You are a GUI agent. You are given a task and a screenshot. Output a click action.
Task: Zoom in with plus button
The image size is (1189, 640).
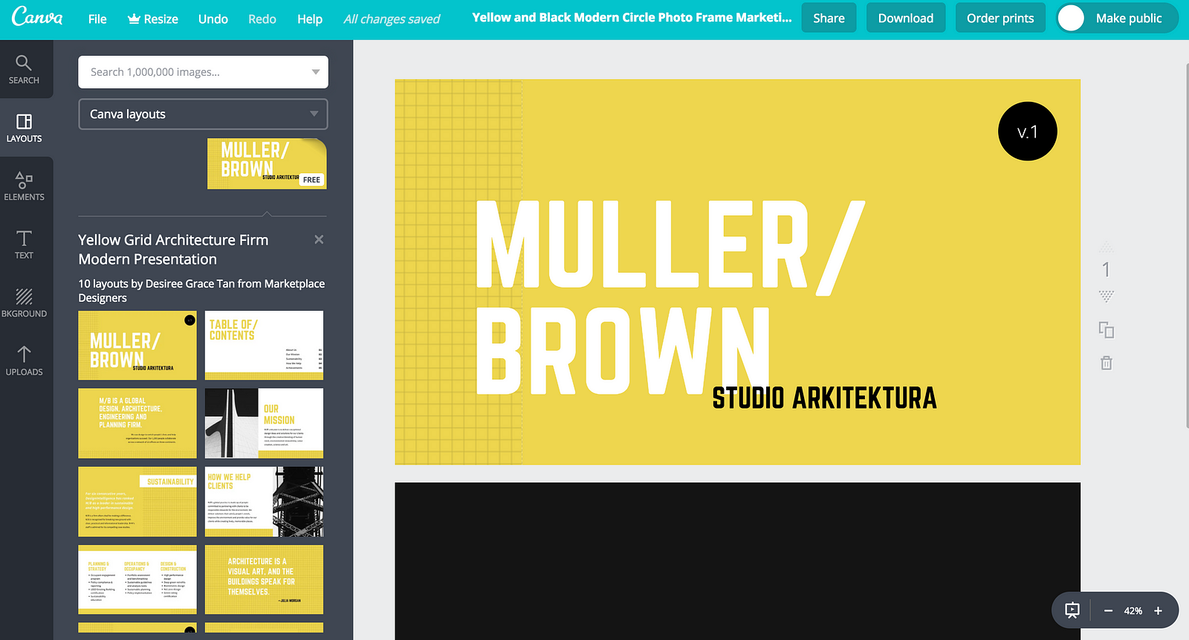pyautogui.click(x=1158, y=611)
